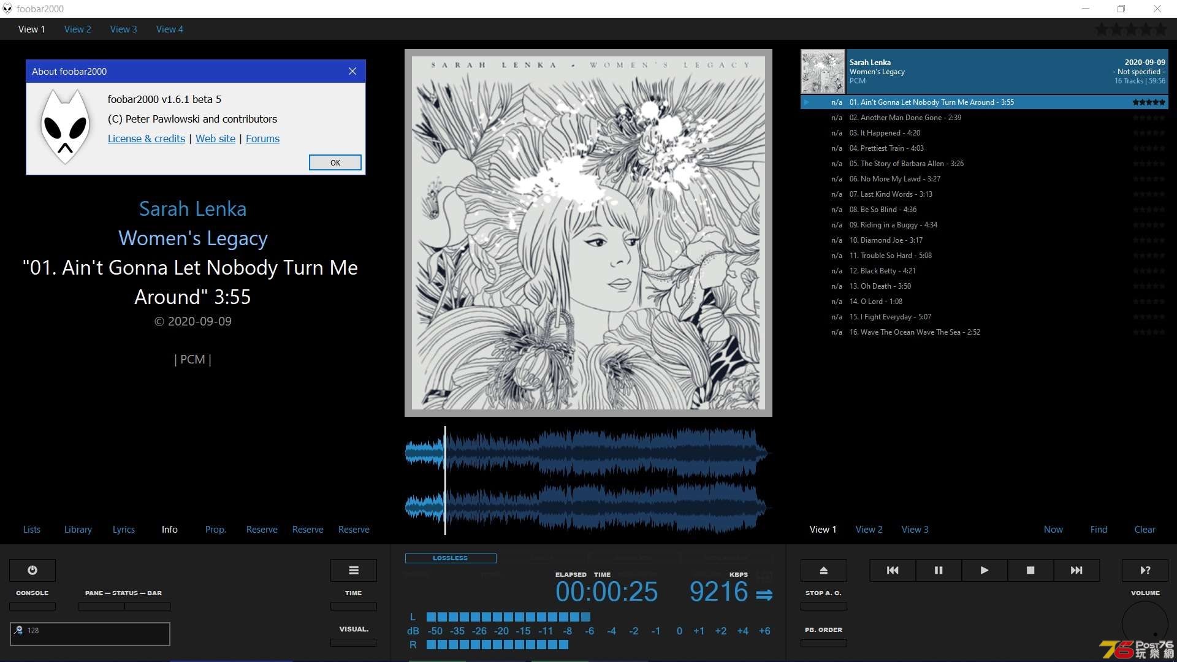Click the foobar2000 alien logo in the About dialog
The width and height of the screenshot is (1177, 662).
(65, 126)
